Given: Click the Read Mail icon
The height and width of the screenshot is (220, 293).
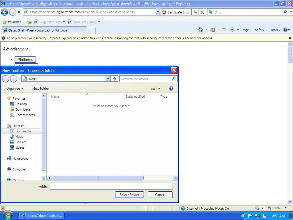Looking at the screenshot, I should click(224, 30).
